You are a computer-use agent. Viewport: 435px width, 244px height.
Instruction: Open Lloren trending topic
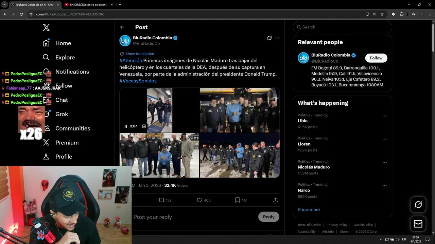(304, 144)
